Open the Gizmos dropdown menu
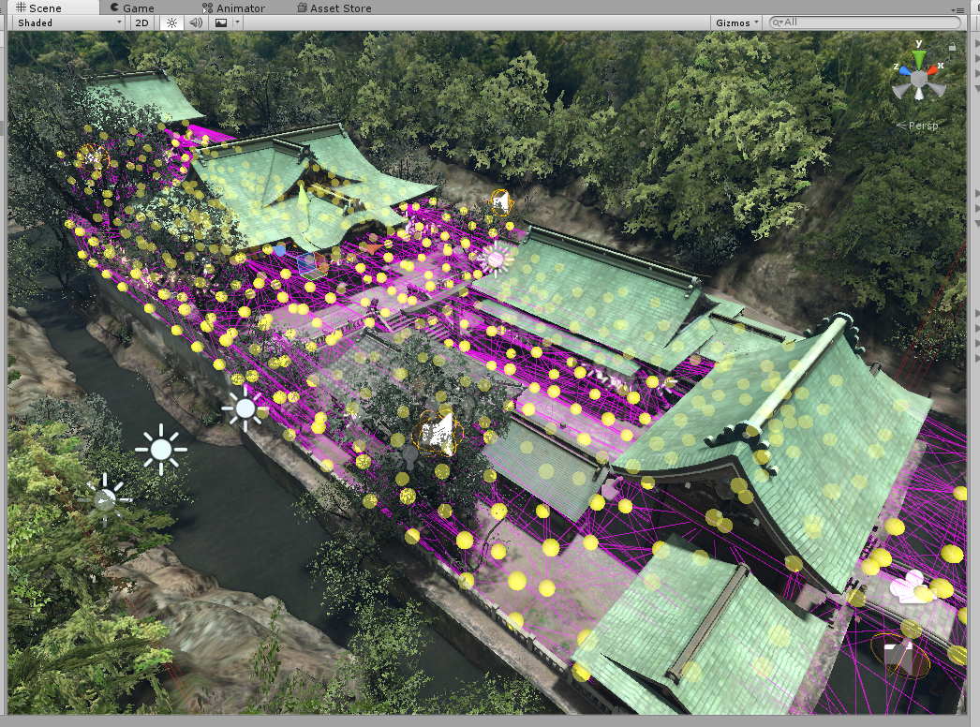Image resolution: width=980 pixels, height=727 pixels. [x=737, y=22]
